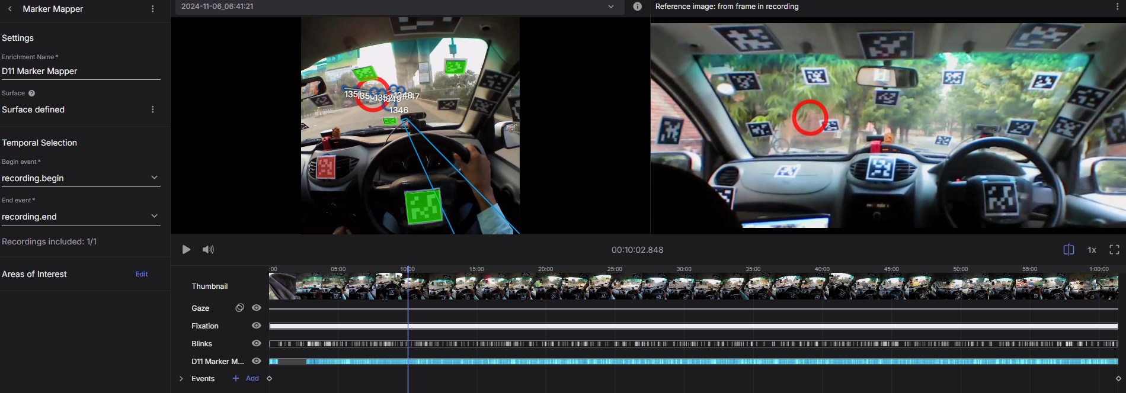Click the timestamp 00:10:02.848
Image resolution: width=1126 pixels, height=393 pixels.
(638, 250)
